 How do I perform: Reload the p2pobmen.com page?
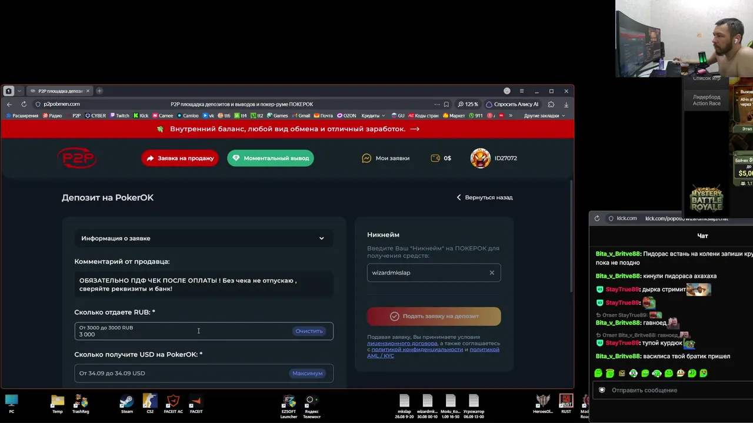[x=24, y=105]
